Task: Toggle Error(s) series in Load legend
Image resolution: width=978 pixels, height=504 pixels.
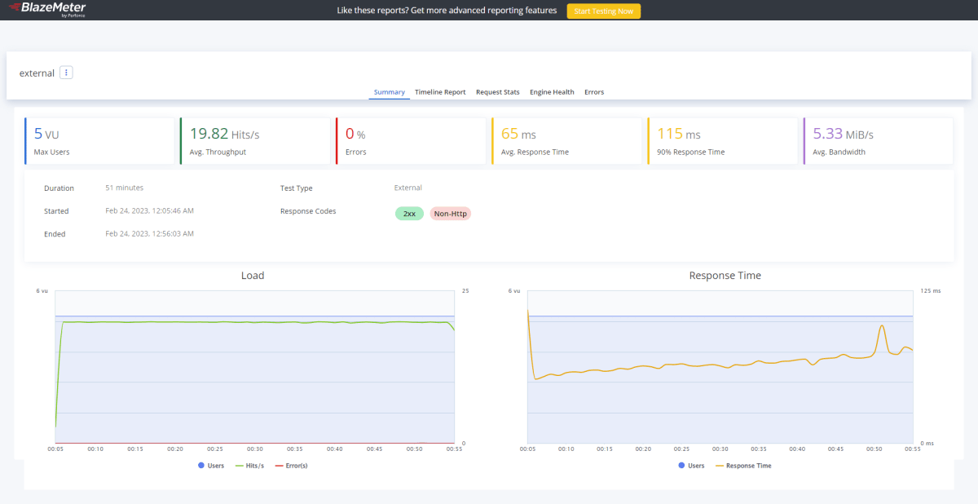Action: [291, 466]
